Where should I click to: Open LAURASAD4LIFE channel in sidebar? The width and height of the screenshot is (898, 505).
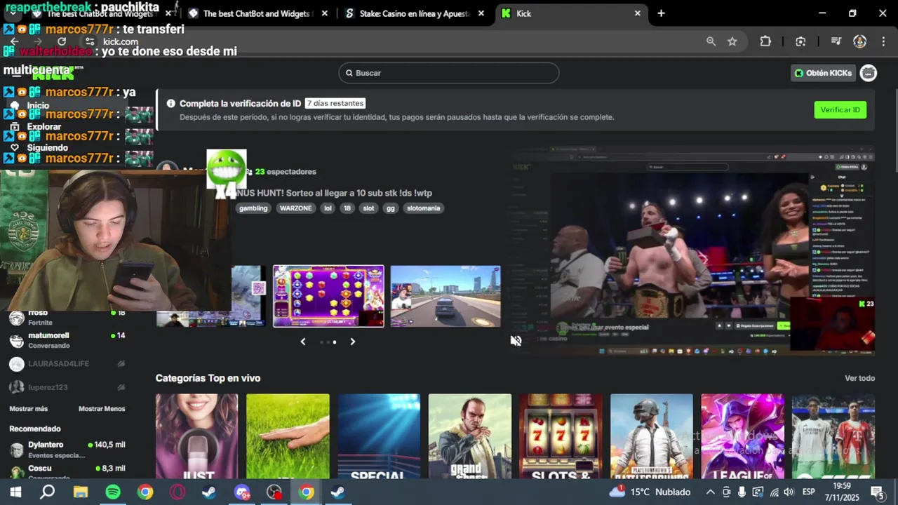[x=67, y=364]
